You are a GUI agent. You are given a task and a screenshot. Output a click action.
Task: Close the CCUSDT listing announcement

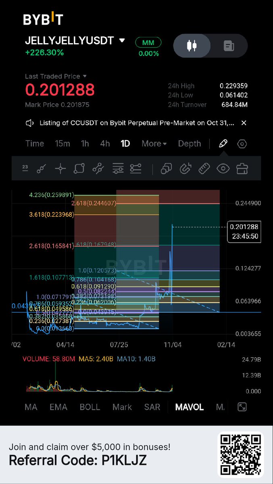pos(244,123)
